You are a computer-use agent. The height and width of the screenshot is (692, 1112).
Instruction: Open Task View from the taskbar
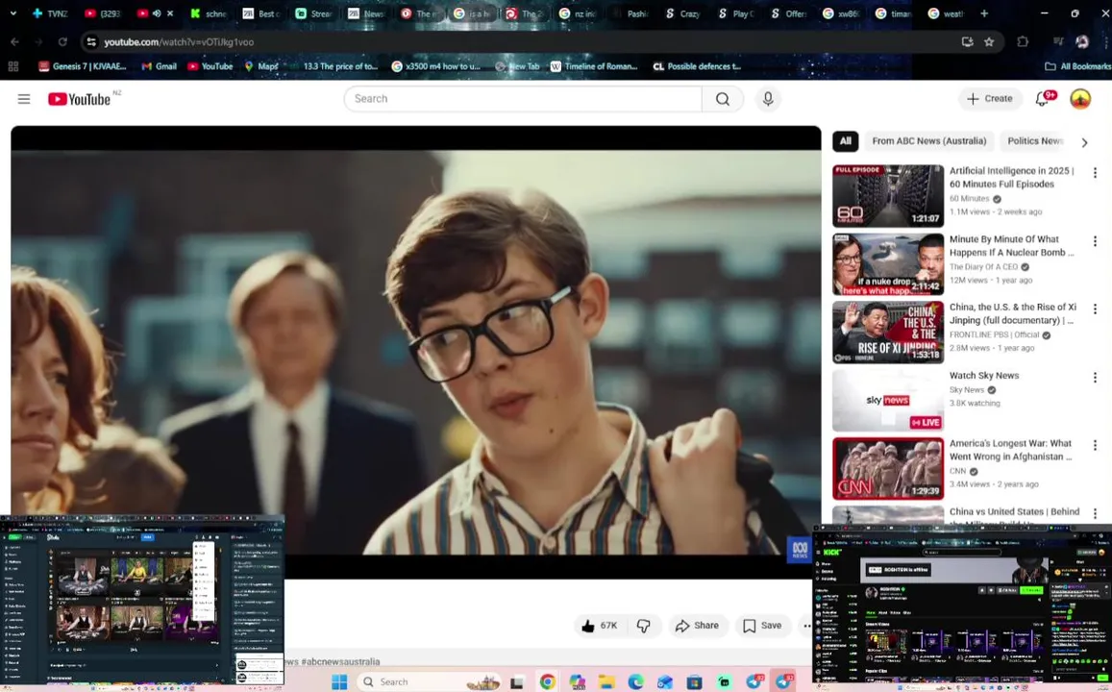pyautogui.click(x=517, y=682)
